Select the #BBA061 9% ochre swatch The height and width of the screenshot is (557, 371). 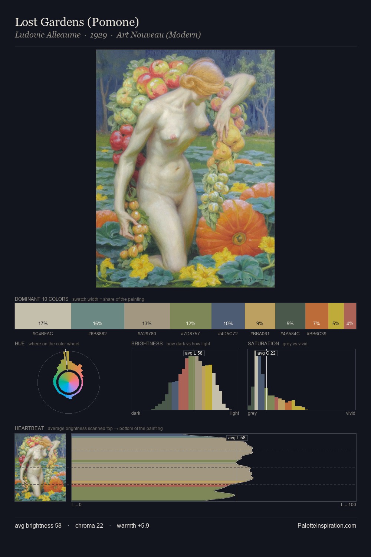pyautogui.click(x=260, y=316)
